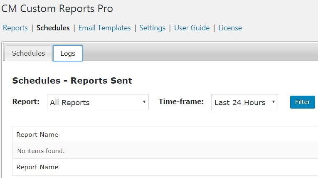The width and height of the screenshot is (318, 178).
Task: Click the 'Schedules - Reports Sent' heading
Action: (x=72, y=81)
